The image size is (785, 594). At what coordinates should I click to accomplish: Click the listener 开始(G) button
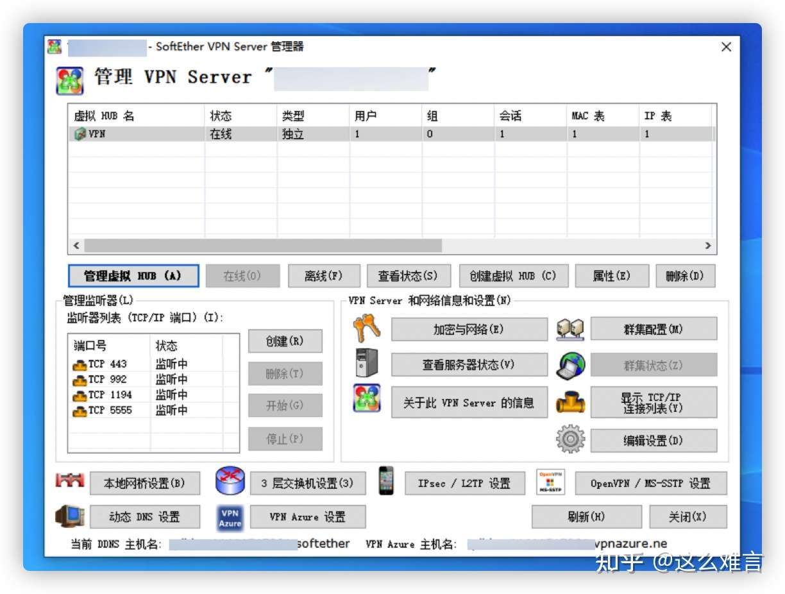tap(285, 406)
